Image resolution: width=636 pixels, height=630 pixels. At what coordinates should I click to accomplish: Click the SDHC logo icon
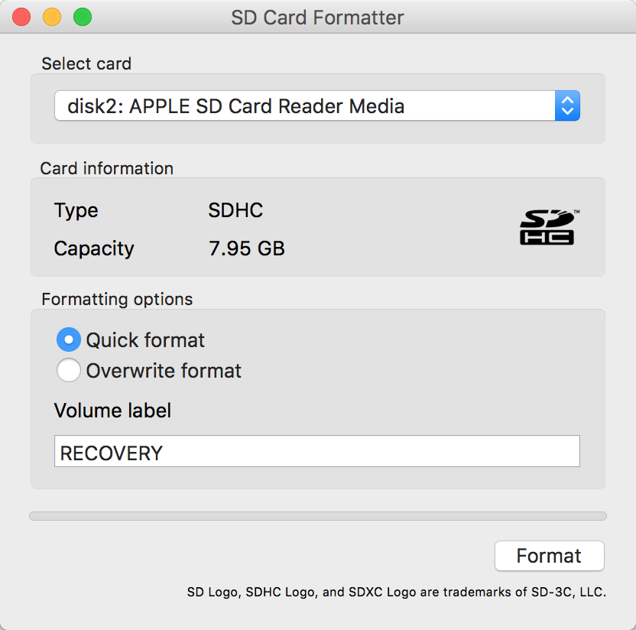547,227
